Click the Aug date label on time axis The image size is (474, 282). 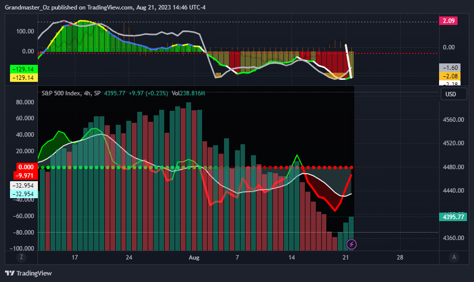tap(194, 258)
